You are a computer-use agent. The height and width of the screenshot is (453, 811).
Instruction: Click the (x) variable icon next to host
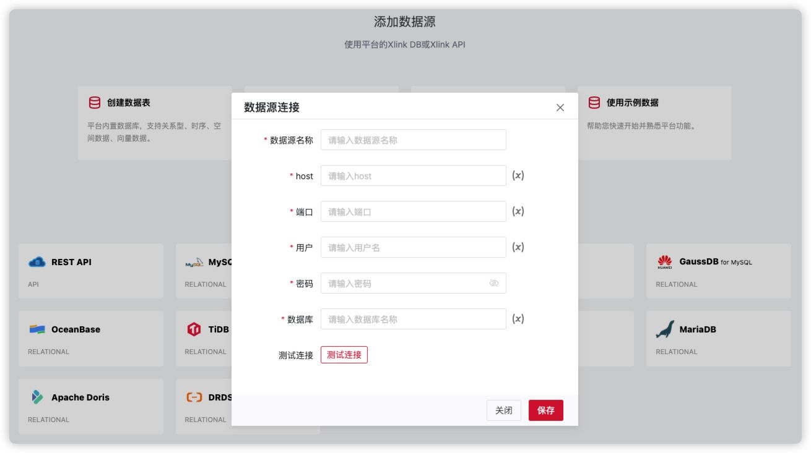pyautogui.click(x=518, y=176)
